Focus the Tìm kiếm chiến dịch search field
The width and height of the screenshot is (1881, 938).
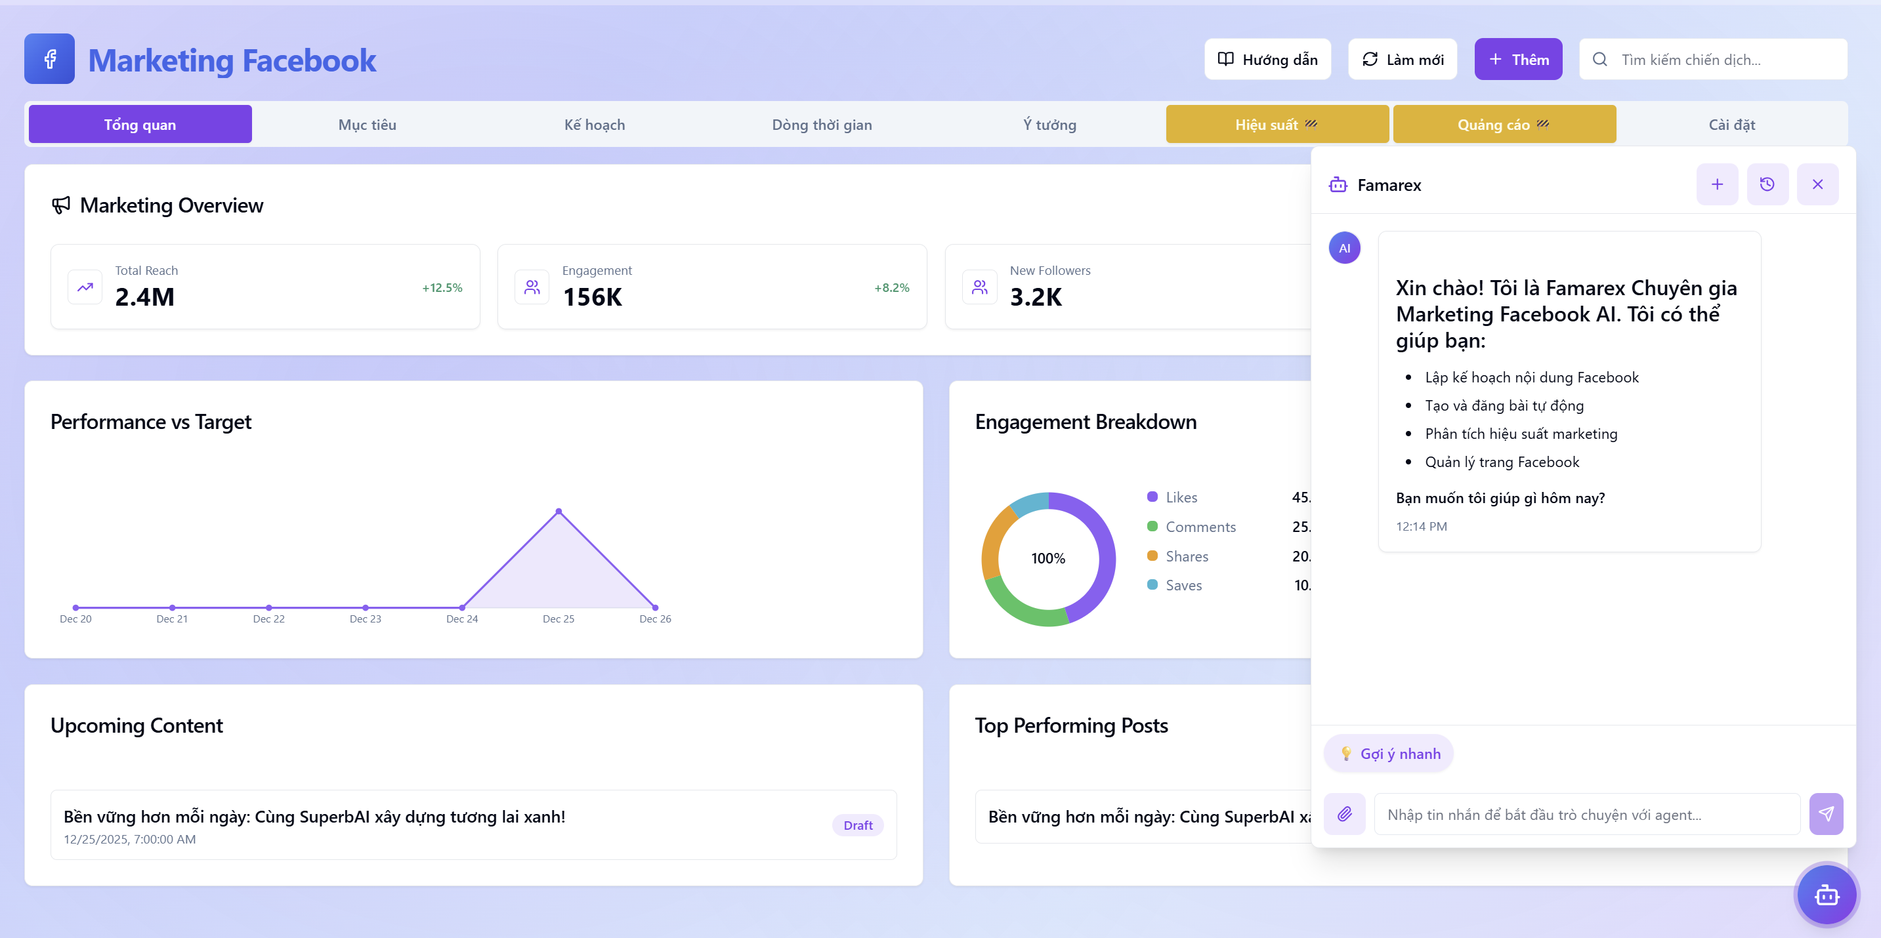[1713, 59]
